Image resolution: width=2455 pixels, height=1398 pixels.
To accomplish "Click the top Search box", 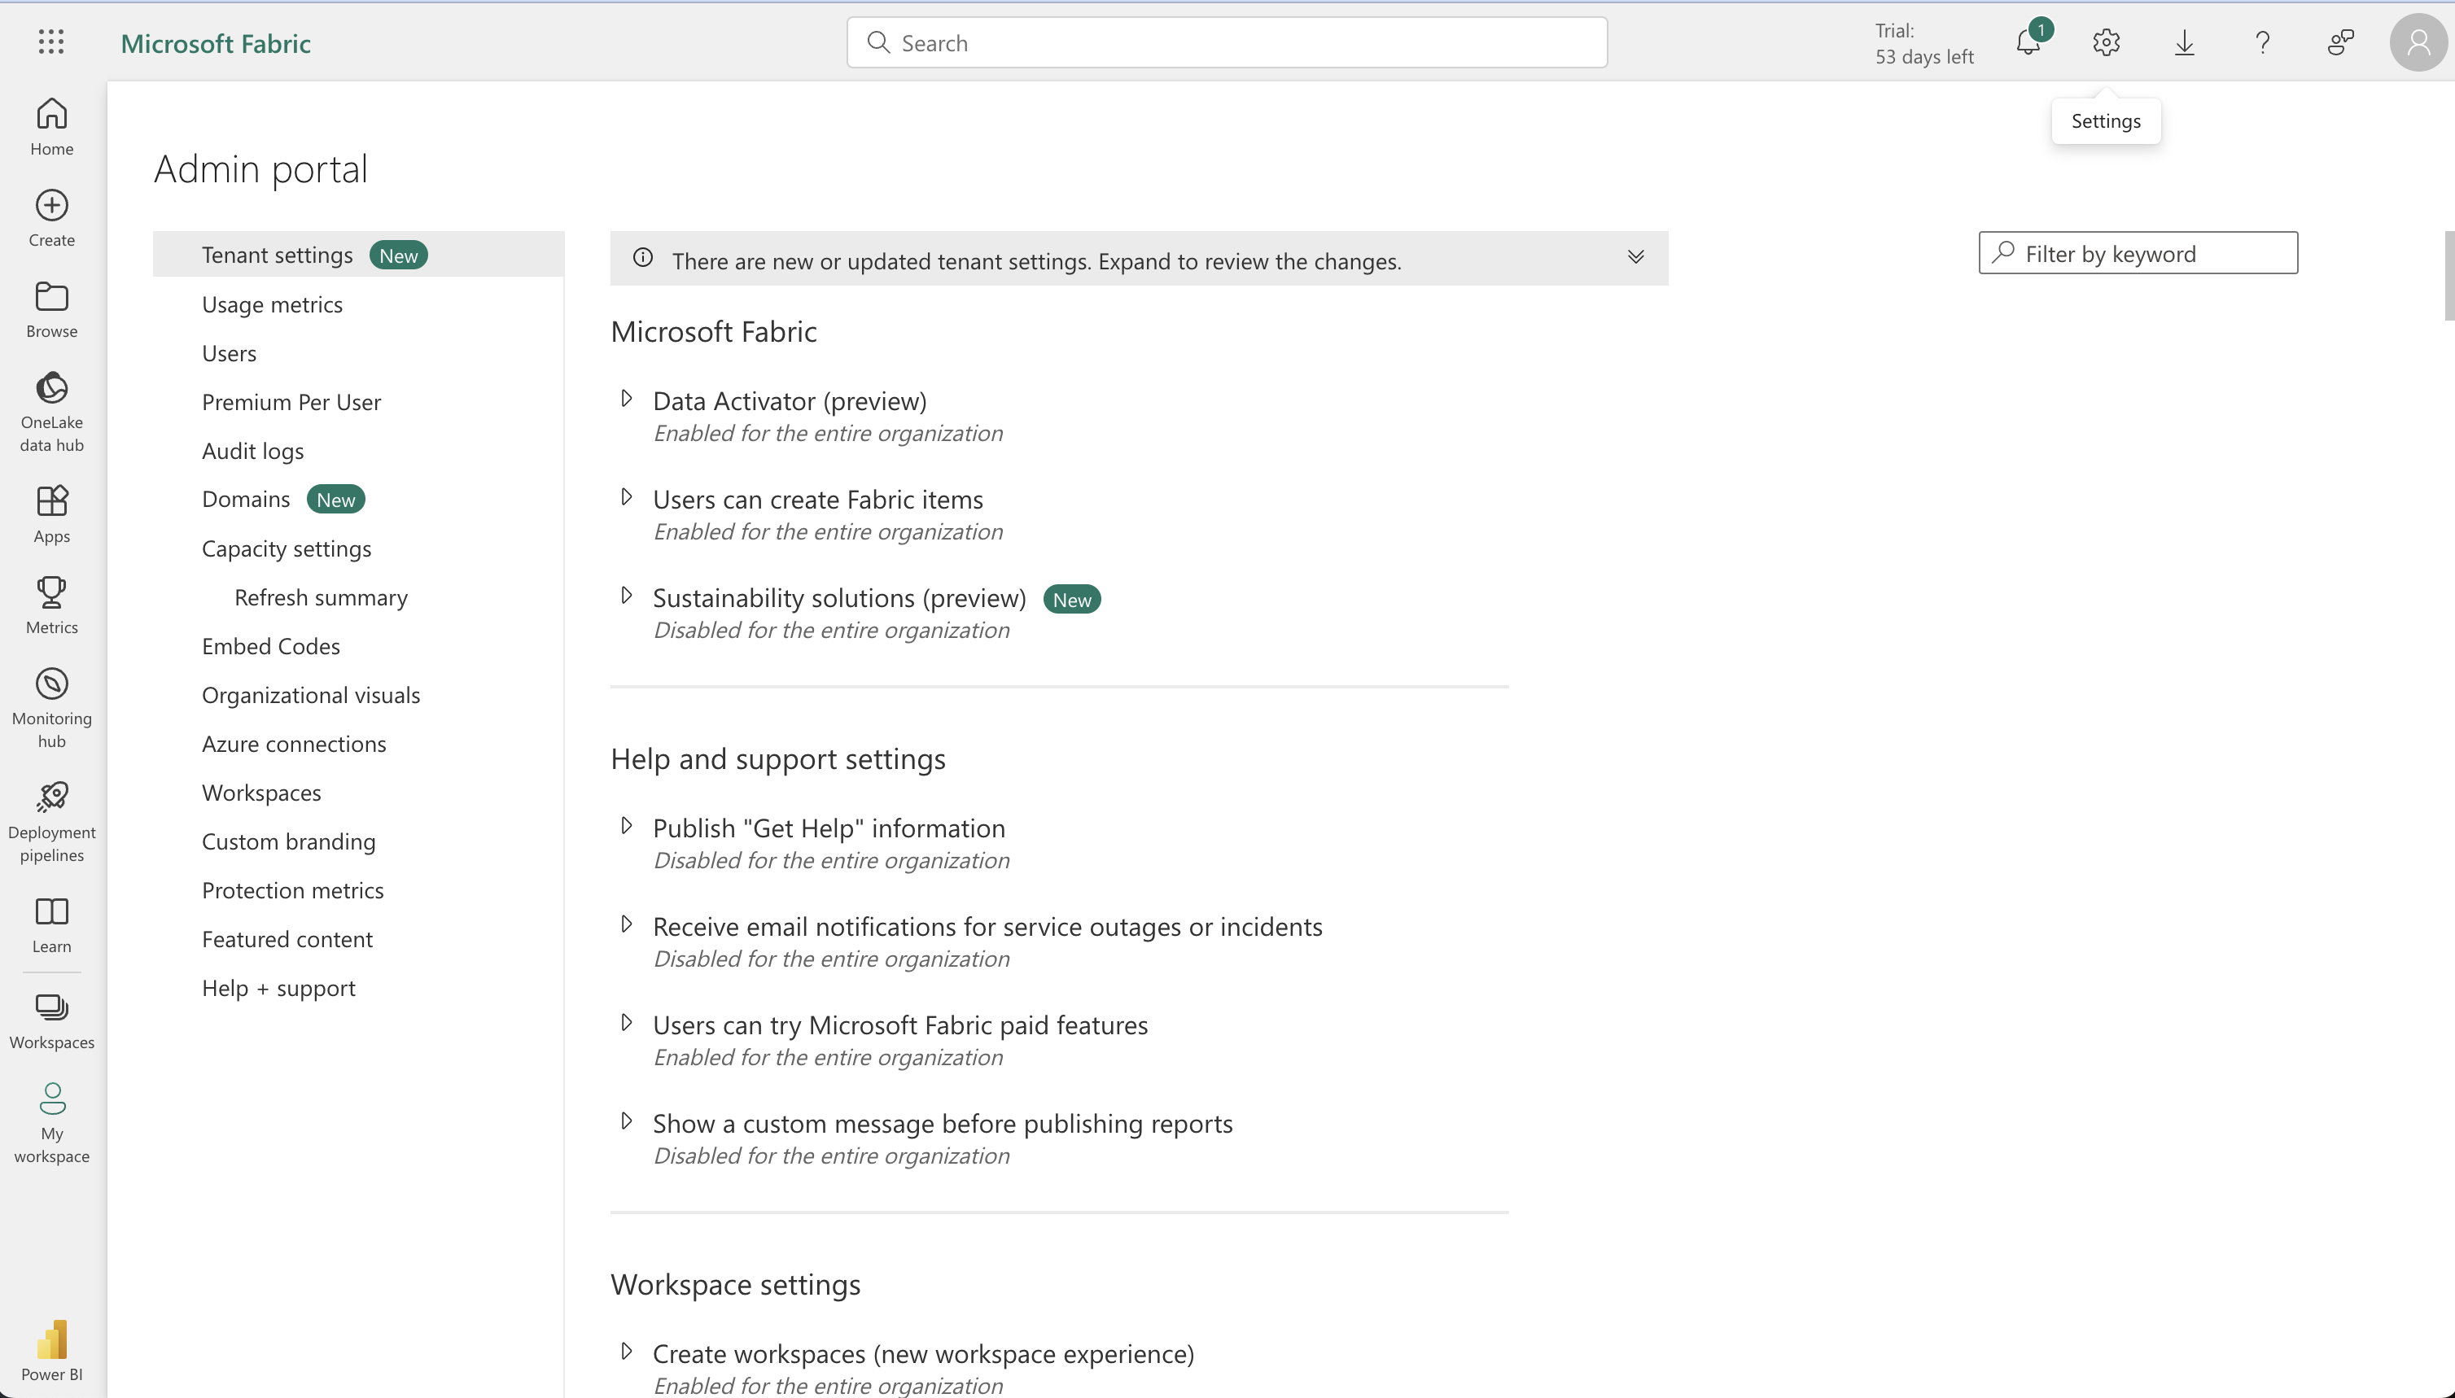I will coord(1227,42).
